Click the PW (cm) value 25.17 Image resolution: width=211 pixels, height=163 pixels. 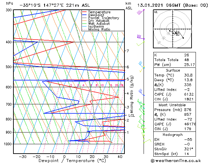click(190, 65)
